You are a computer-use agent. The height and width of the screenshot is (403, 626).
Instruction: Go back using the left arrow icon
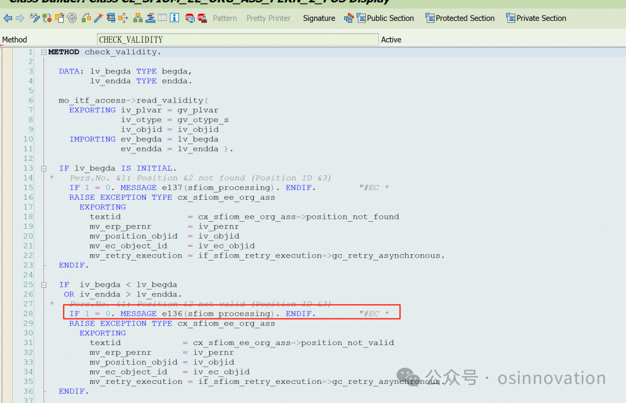click(8, 18)
